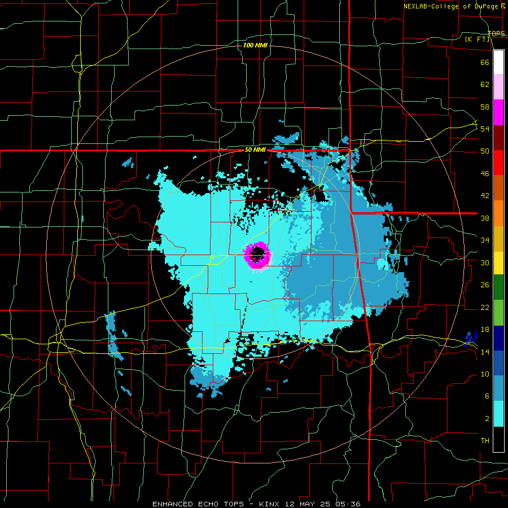Click the 14 value on the legend
Screen dimensions: 508x508
click(x=485, y=352)
